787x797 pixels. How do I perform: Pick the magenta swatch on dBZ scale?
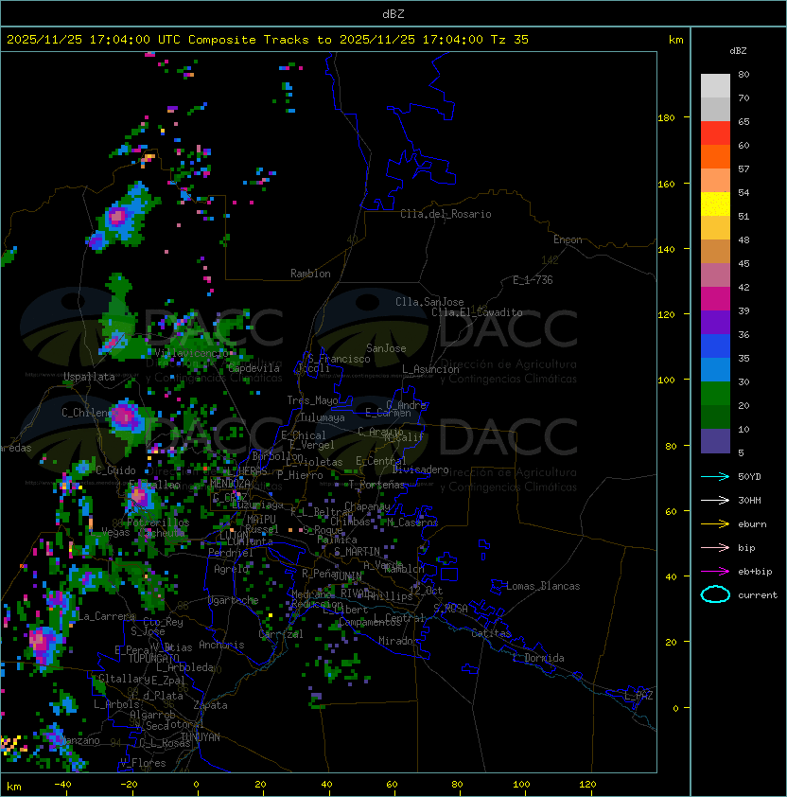715,299
